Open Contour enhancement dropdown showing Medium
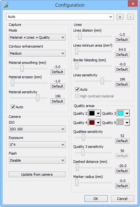 [37, 53]
